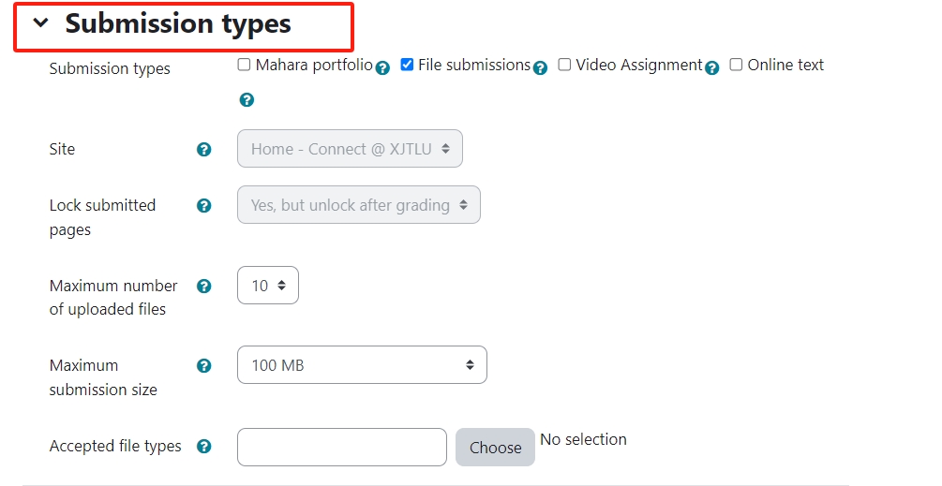
Task: Open the 100 MB submission size dropdown
Action: tap(362, 365)
